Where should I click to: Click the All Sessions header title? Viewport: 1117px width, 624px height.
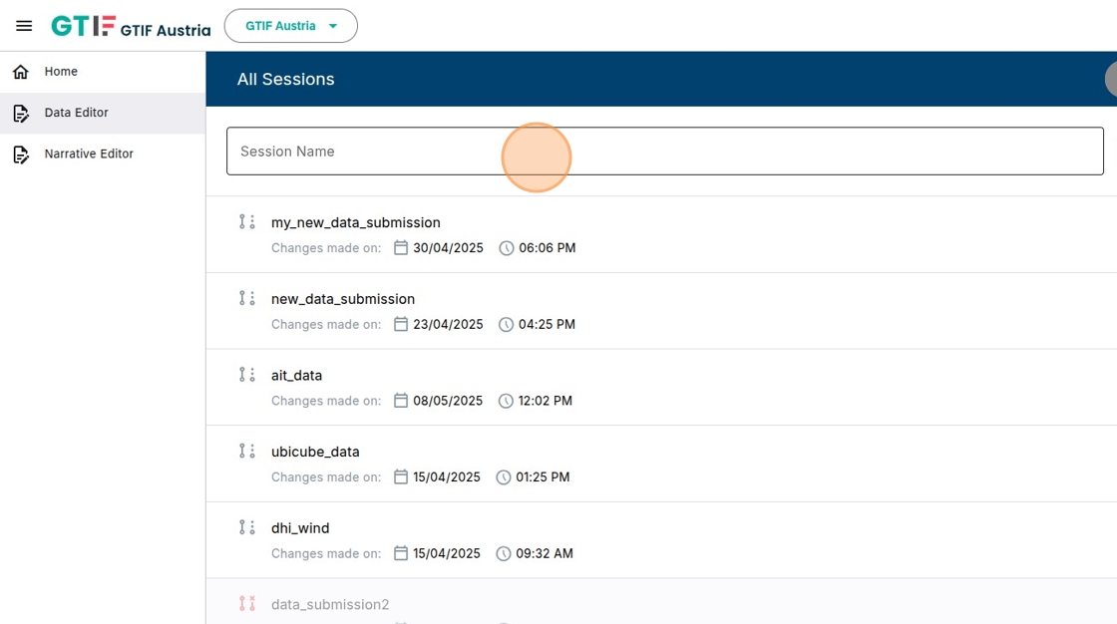285,79
